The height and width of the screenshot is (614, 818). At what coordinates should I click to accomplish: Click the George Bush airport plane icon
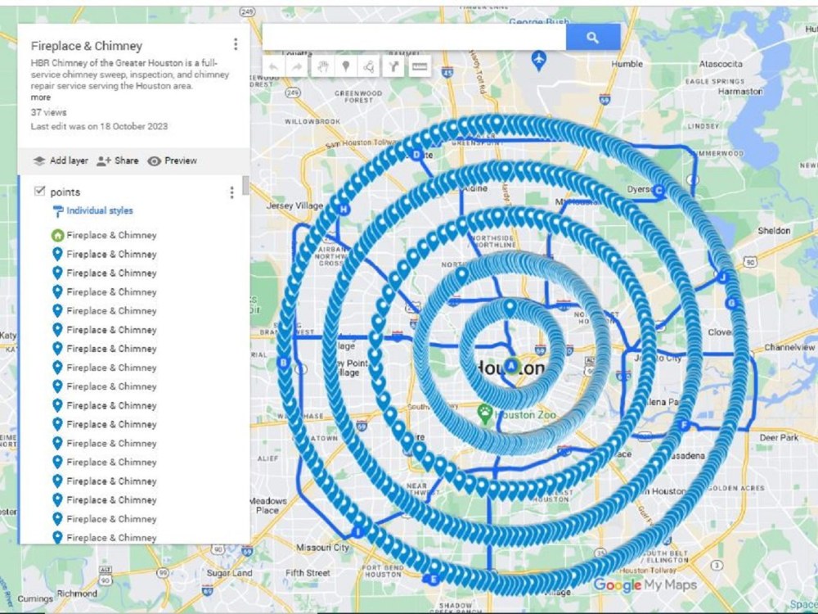[538, 60]
